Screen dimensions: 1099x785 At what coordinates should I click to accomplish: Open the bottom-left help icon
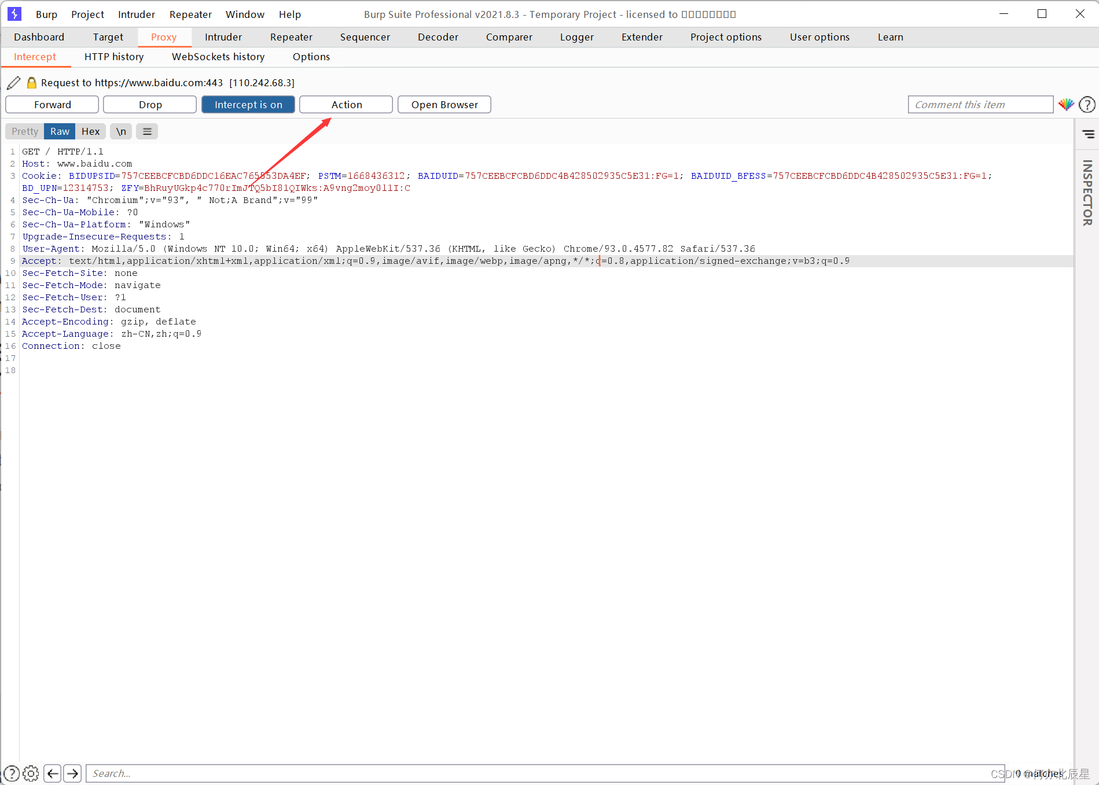tap(12, 773)
